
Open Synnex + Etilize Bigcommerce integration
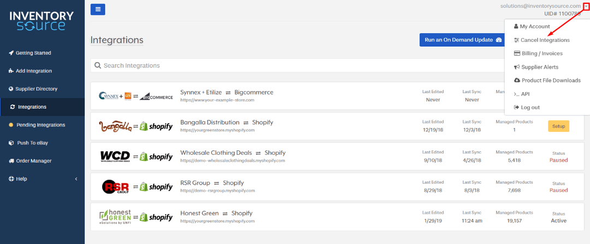227,93
